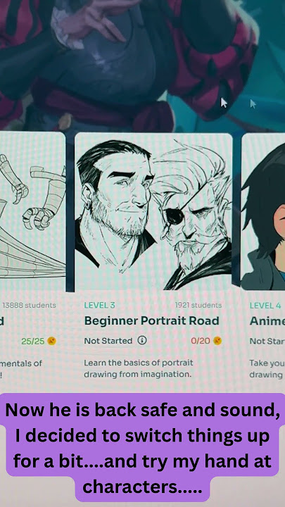Open the Beginner Portrait Road portrait thumbnail
This screenshot has width=285, height=507.
(153, 212)
